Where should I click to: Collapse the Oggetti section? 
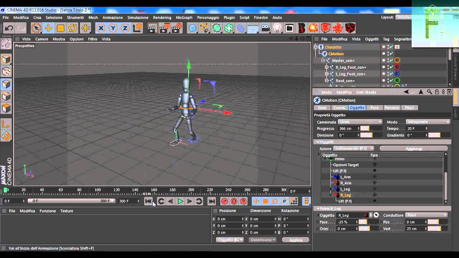(x=318, y=142)
